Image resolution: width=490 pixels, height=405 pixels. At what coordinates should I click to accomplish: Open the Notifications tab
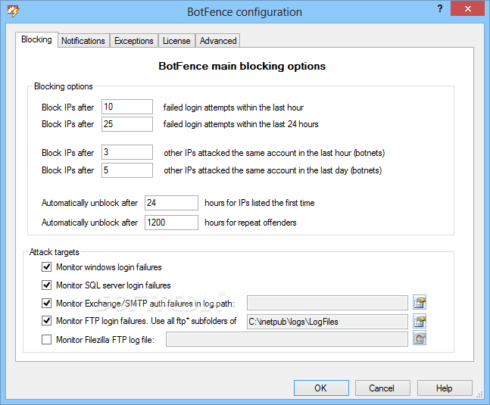[x=83, y=41]
